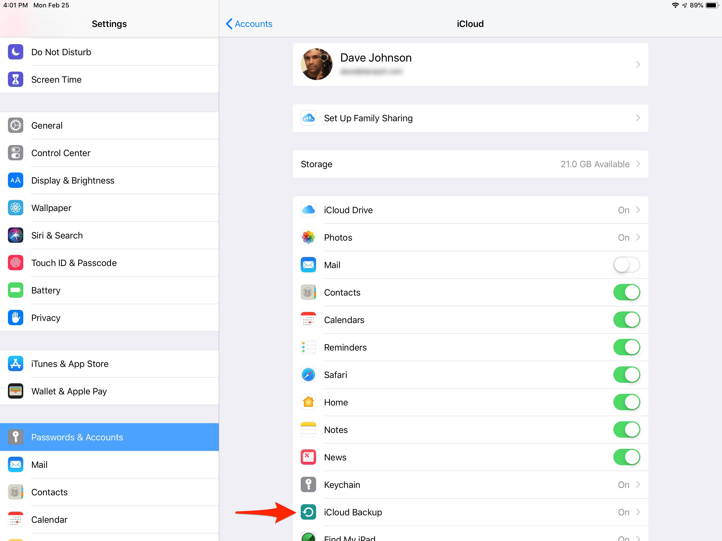This screenshot has height=541, width=722.
Task: Open Display & Brightness in sidebar
Action: 109,180
